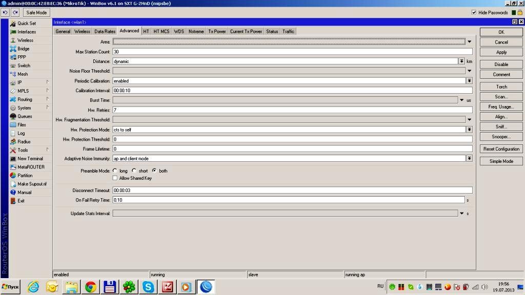
Task: Open the Manual from the sidebar
Action: [x=25, y=193]
